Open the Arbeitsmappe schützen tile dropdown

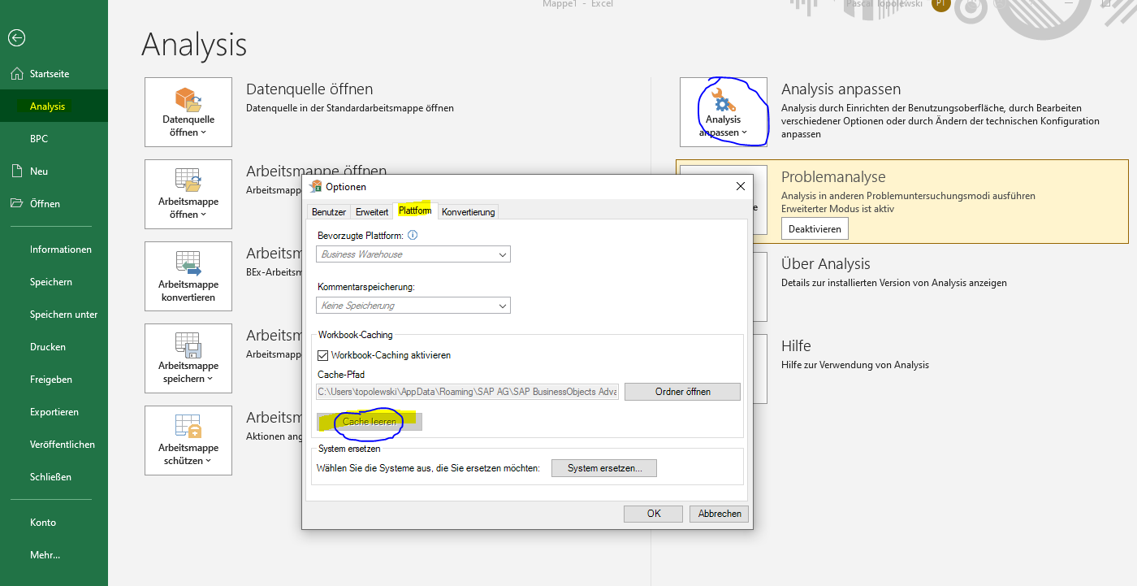[188, 441]
